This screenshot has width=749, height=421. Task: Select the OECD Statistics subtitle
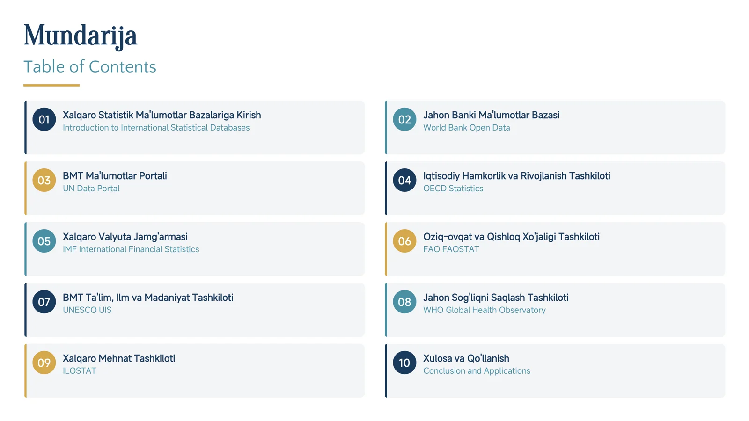point(453,189)
